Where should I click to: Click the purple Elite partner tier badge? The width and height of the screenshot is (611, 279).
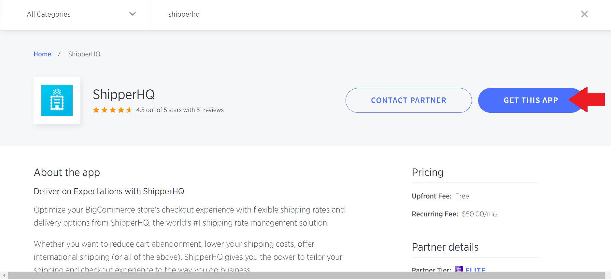click(459, 269)
